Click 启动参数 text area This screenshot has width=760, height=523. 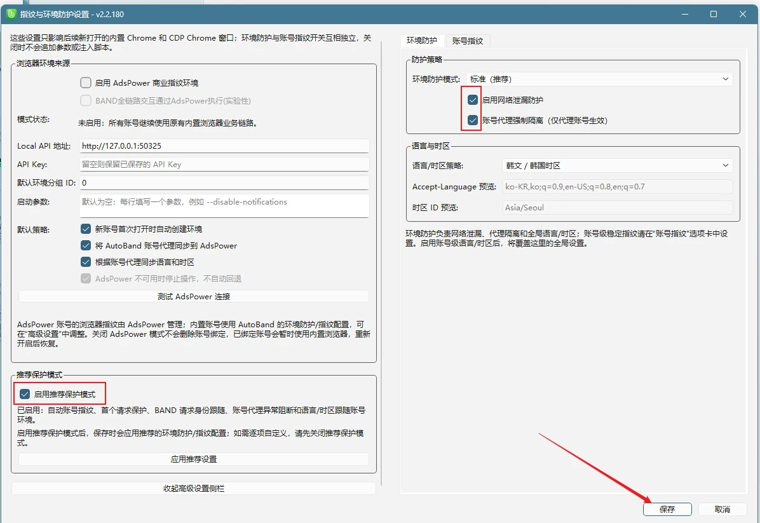pos(224,205)
